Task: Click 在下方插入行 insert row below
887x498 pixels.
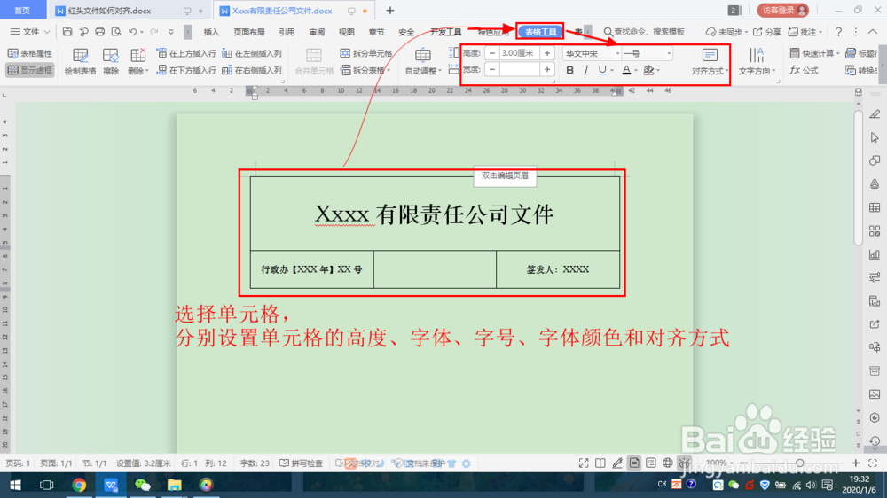Action: coord(186,70)
